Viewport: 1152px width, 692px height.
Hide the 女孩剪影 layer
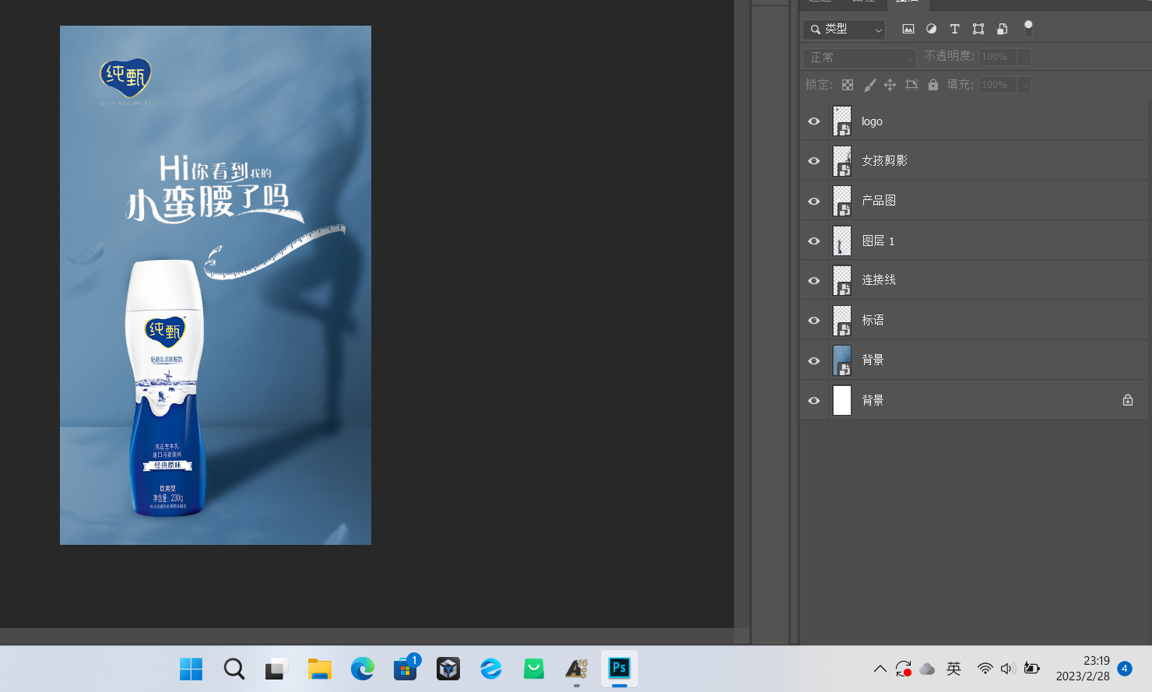(814, 161)
